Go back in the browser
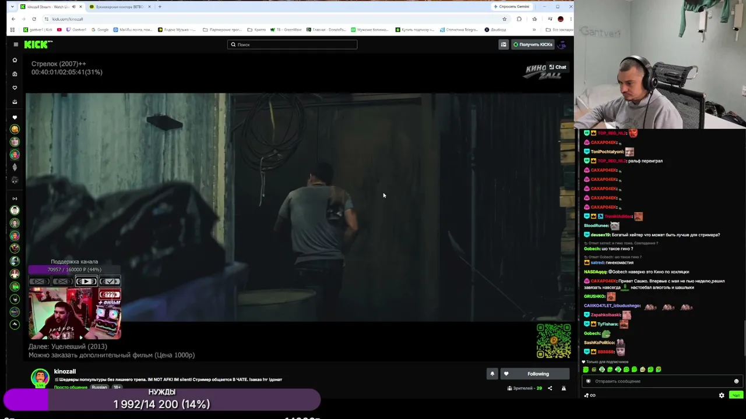 13,19
